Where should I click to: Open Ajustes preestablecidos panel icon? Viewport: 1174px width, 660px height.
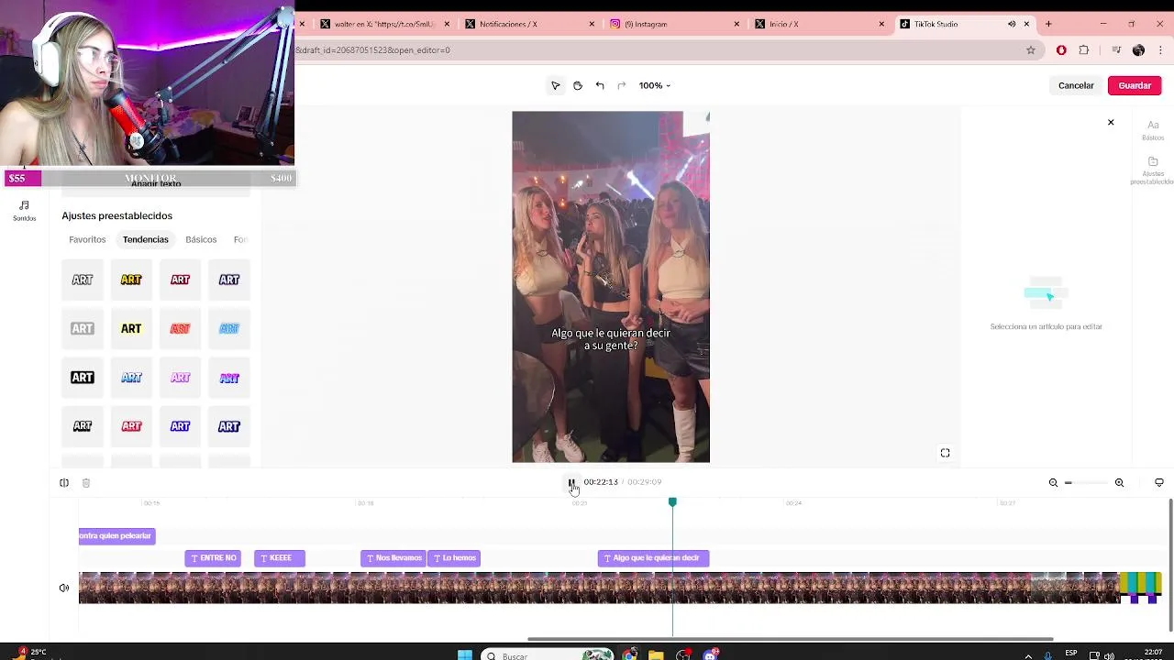[1153, 170]
